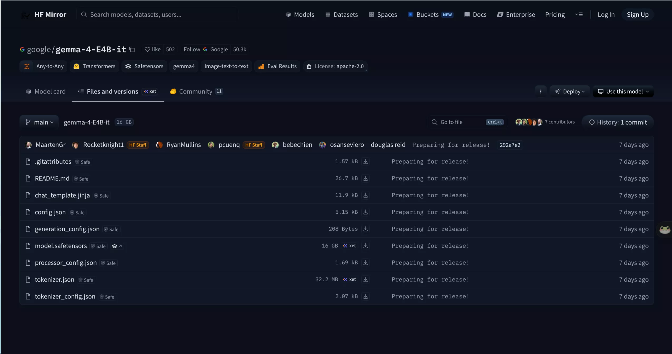Image resolution: width=672 pixels, height=354 pixels.
Task: Download the model.safetensors file
Action: tap(365, 246)
